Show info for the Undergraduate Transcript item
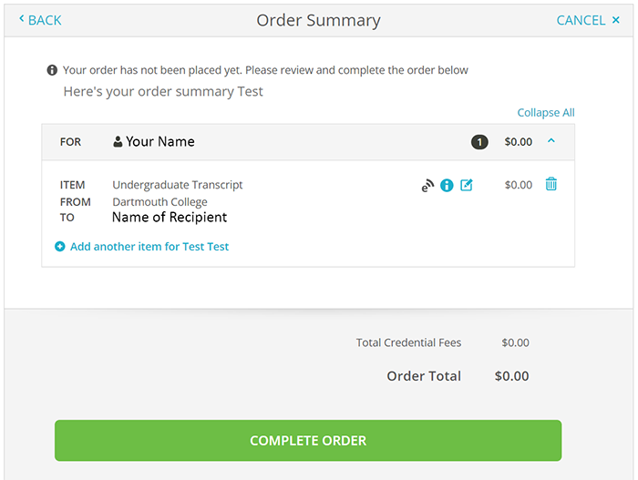 point(447,186)
